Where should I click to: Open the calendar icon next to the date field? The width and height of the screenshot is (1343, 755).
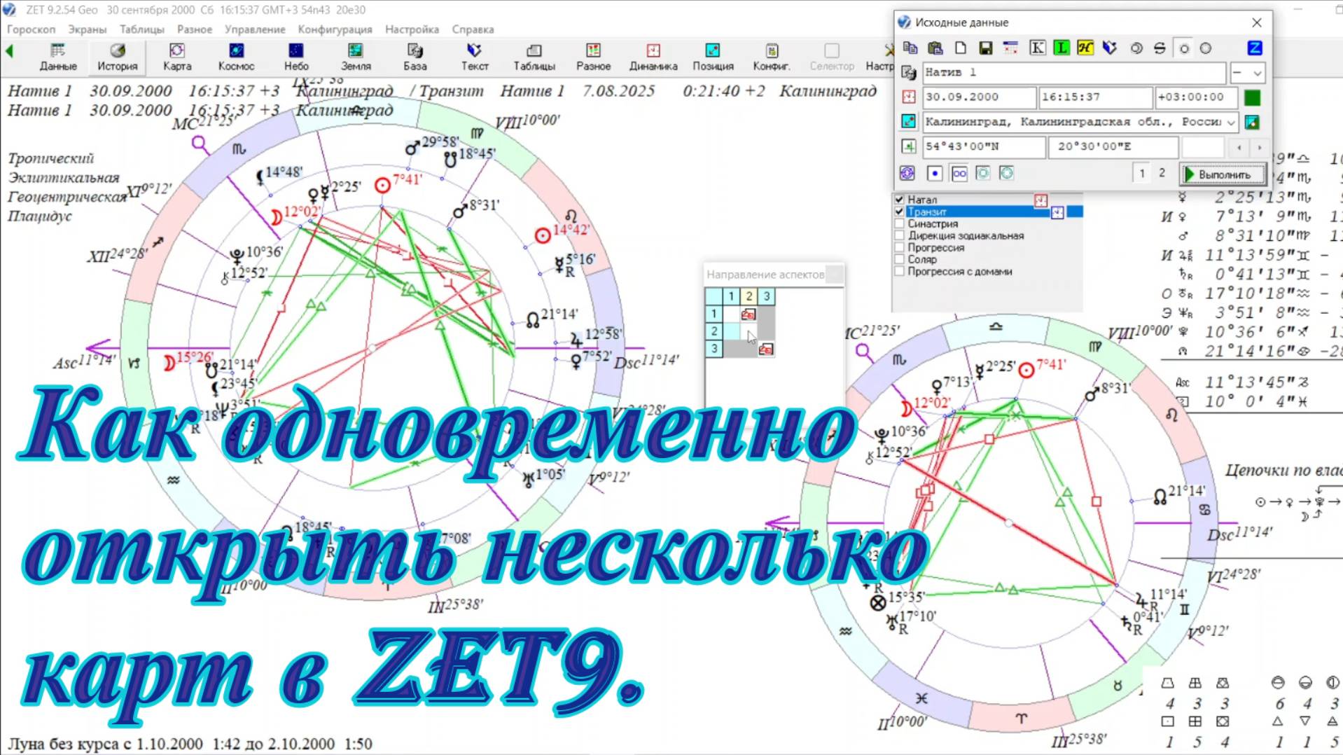pyautogui.click(x=907, y=97)
